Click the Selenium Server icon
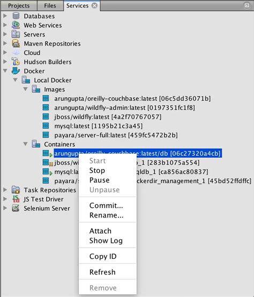 pos(16,208)
